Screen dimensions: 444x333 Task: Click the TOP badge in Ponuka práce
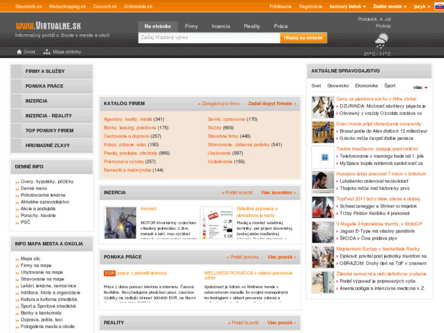tap(109, 273)
